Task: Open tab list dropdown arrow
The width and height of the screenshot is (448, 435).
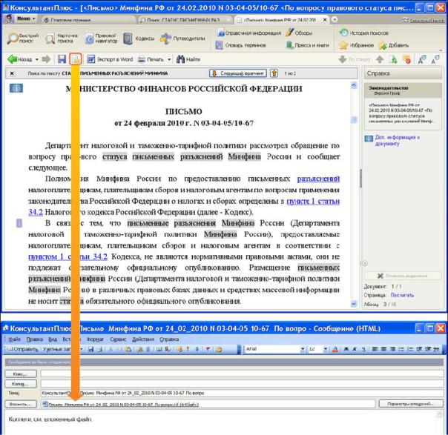Action: point(334,19)
